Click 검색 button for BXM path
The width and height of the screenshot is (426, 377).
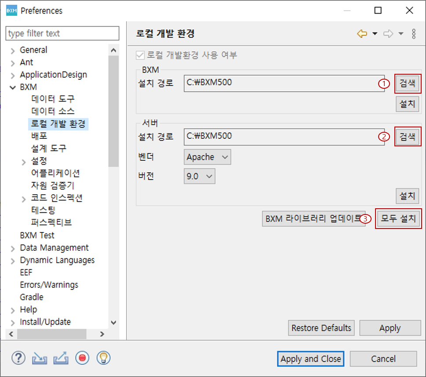tap(408, 83)
